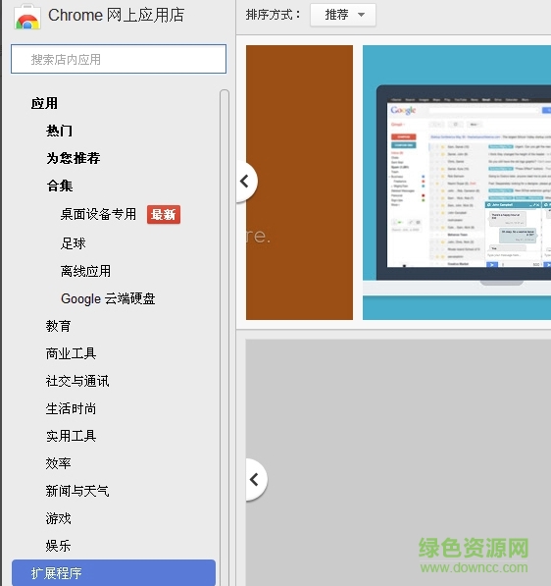Select the 社交与通讯 category

77,381
